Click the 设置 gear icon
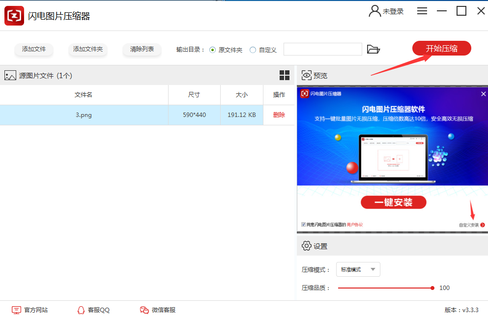 click(x=307, y=246)
